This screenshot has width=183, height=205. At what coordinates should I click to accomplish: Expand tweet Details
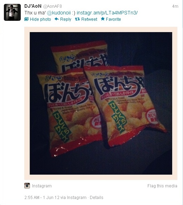pos(96,197)
